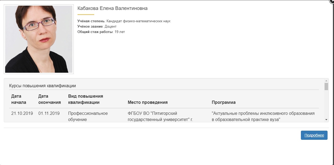
Task: Click the Профессиональное обучение table cell
Action: coord(87,116)
